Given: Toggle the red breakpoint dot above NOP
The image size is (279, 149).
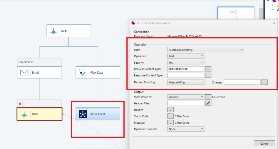Looking at the screenshot, I should point(20,104).
